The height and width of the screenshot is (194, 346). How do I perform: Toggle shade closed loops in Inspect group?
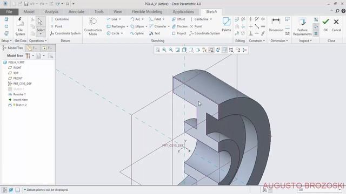[316, 33]
